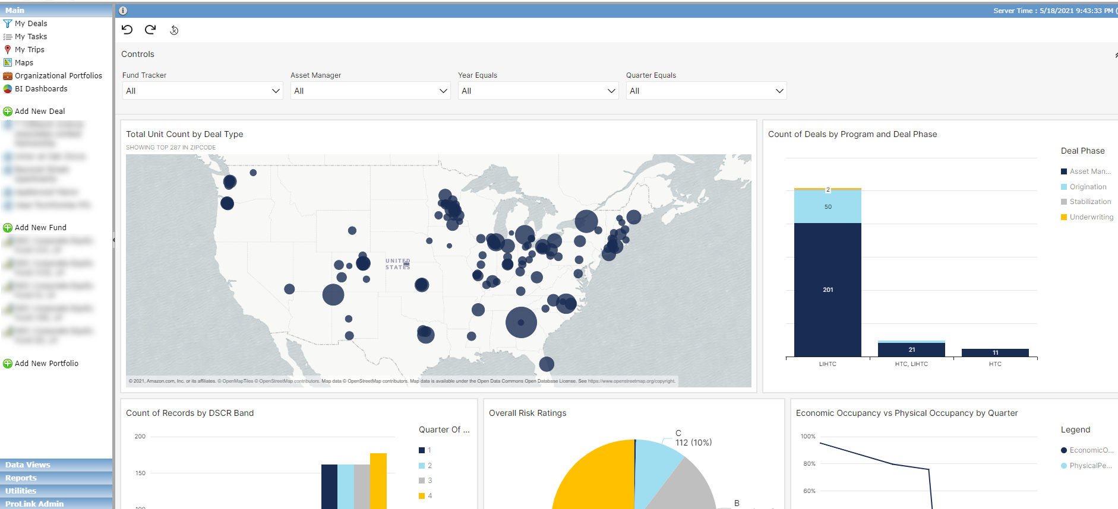Click the openstreetmap.org copyright link on map
The image size is (1118, 509).
[631, 381]
